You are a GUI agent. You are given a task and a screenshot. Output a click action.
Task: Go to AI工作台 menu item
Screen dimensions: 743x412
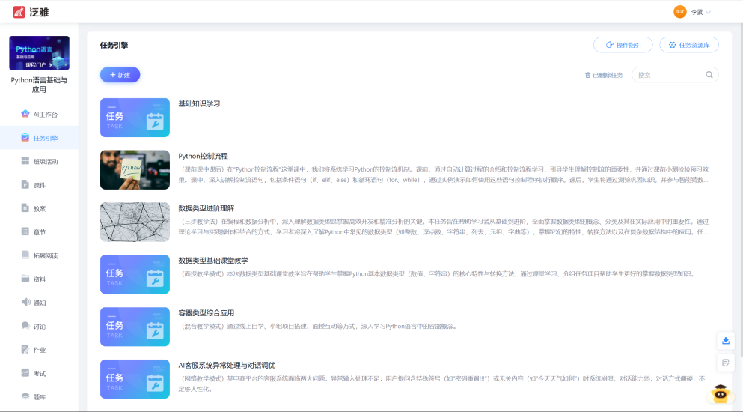(x=40, y=115)
